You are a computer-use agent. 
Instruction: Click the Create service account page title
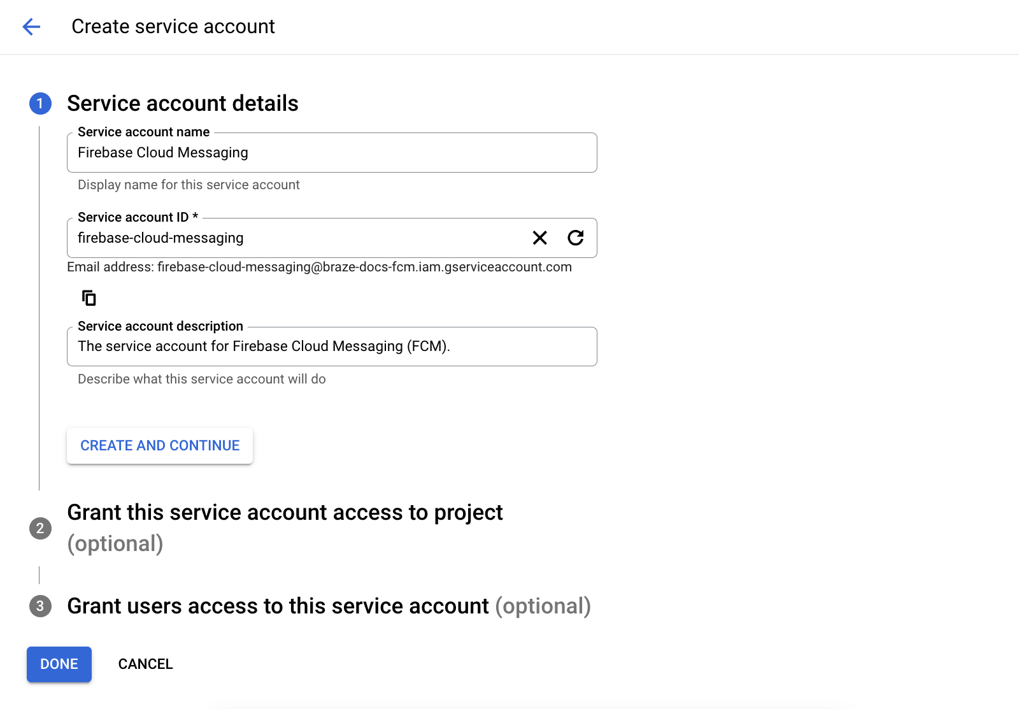(x=173, y=27)
